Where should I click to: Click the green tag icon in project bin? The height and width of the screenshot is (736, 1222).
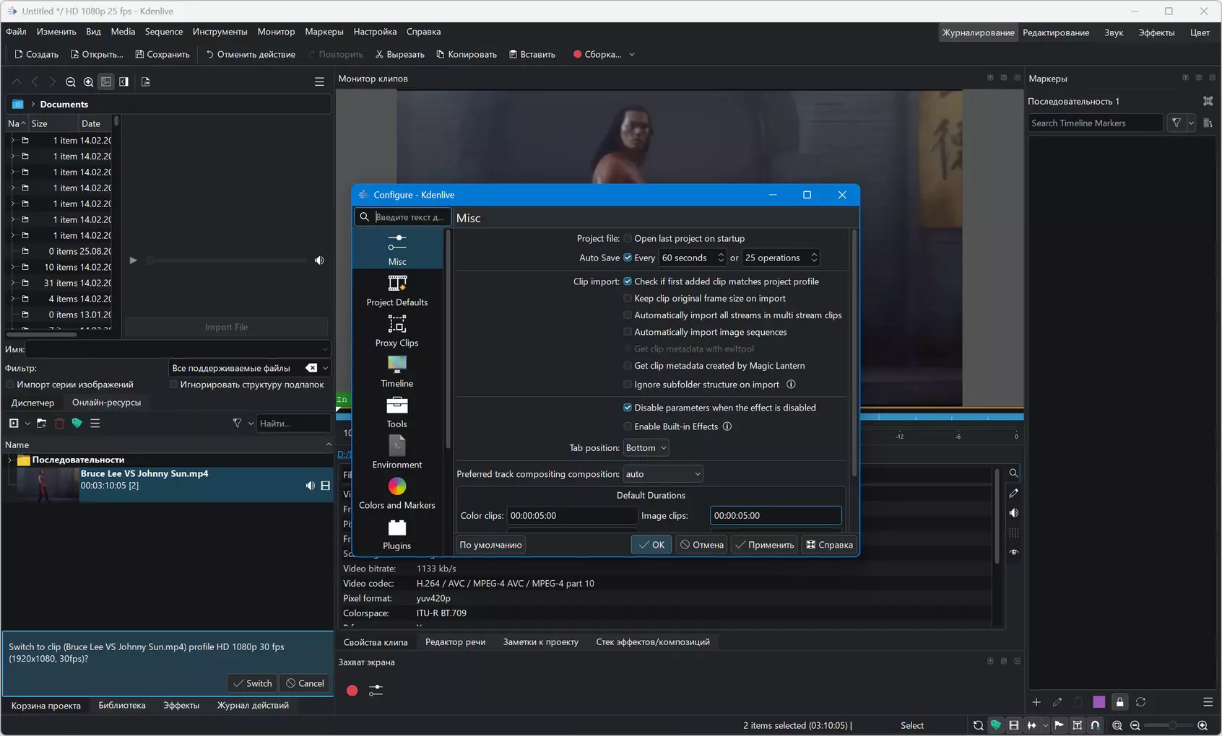click(77, 424)
